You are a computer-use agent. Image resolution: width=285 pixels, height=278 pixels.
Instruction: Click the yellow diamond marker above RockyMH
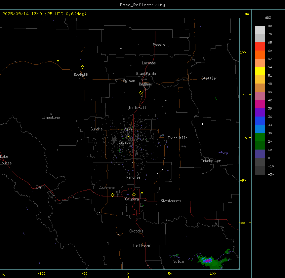pos(83,67)
